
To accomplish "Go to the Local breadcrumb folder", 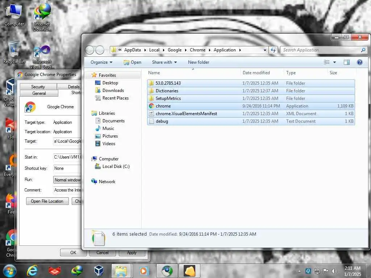I will click(x=154, y=50).
